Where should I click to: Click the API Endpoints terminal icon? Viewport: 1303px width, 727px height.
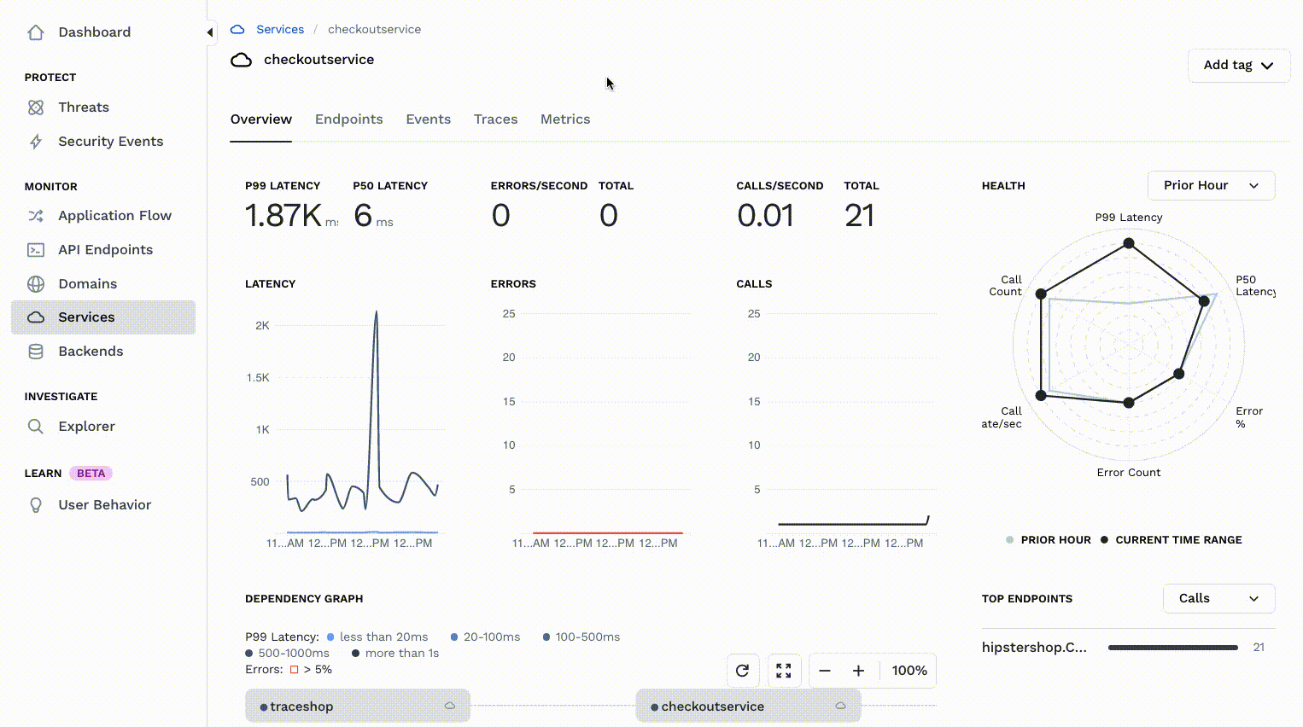(x=36, y=250)
